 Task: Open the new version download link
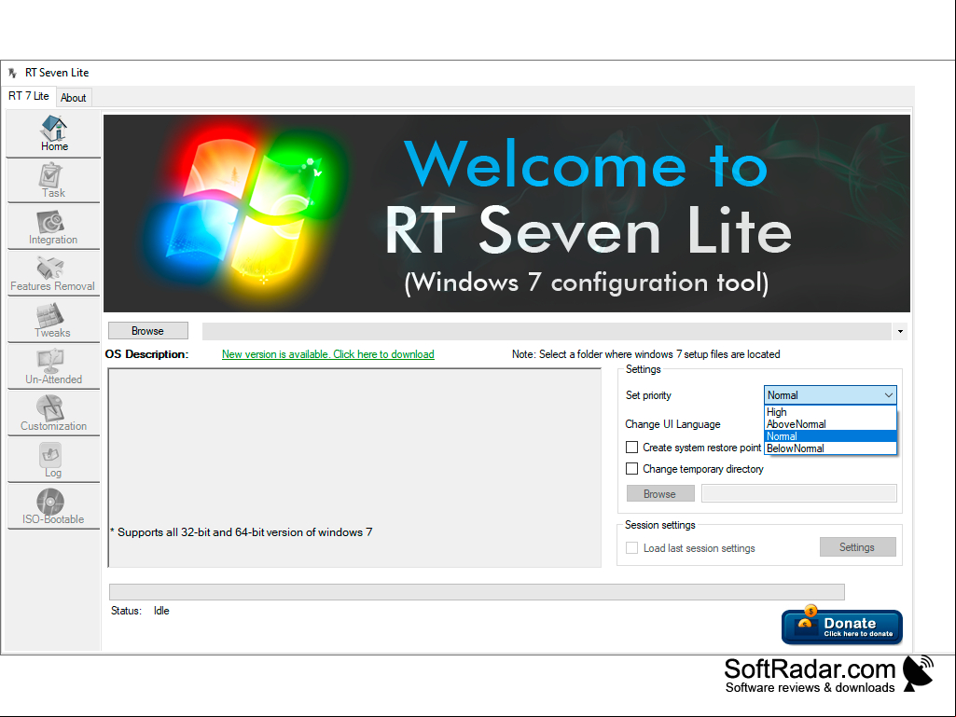point(328,354)
